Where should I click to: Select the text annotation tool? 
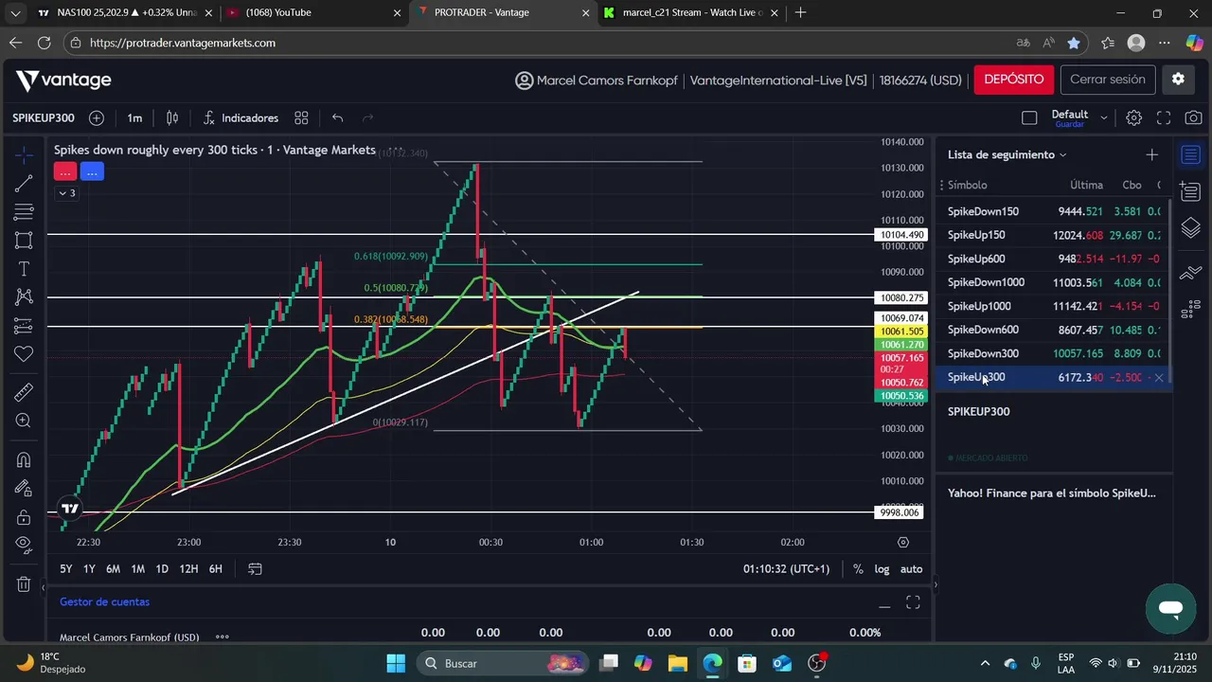[x=24, y=269]
